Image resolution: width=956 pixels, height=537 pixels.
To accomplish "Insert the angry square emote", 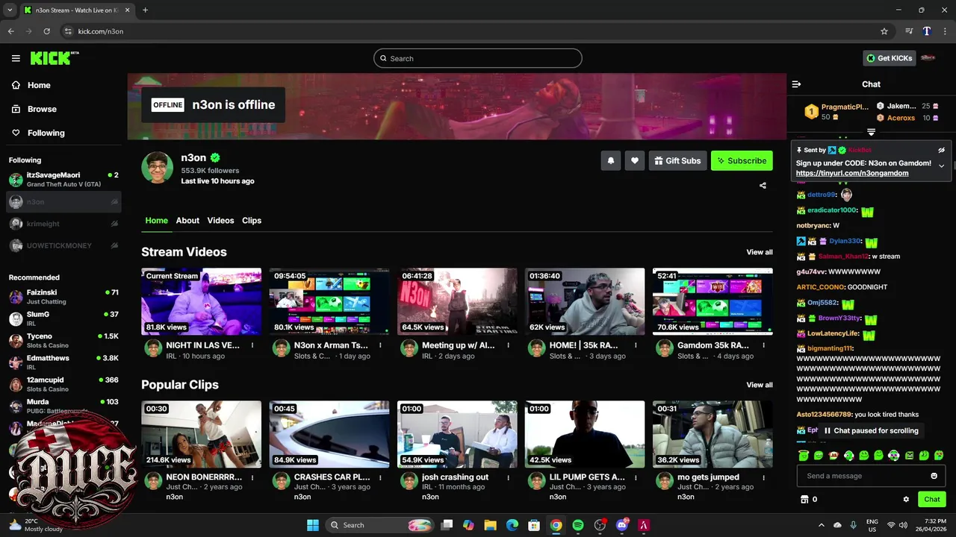I will click(909, 455).
